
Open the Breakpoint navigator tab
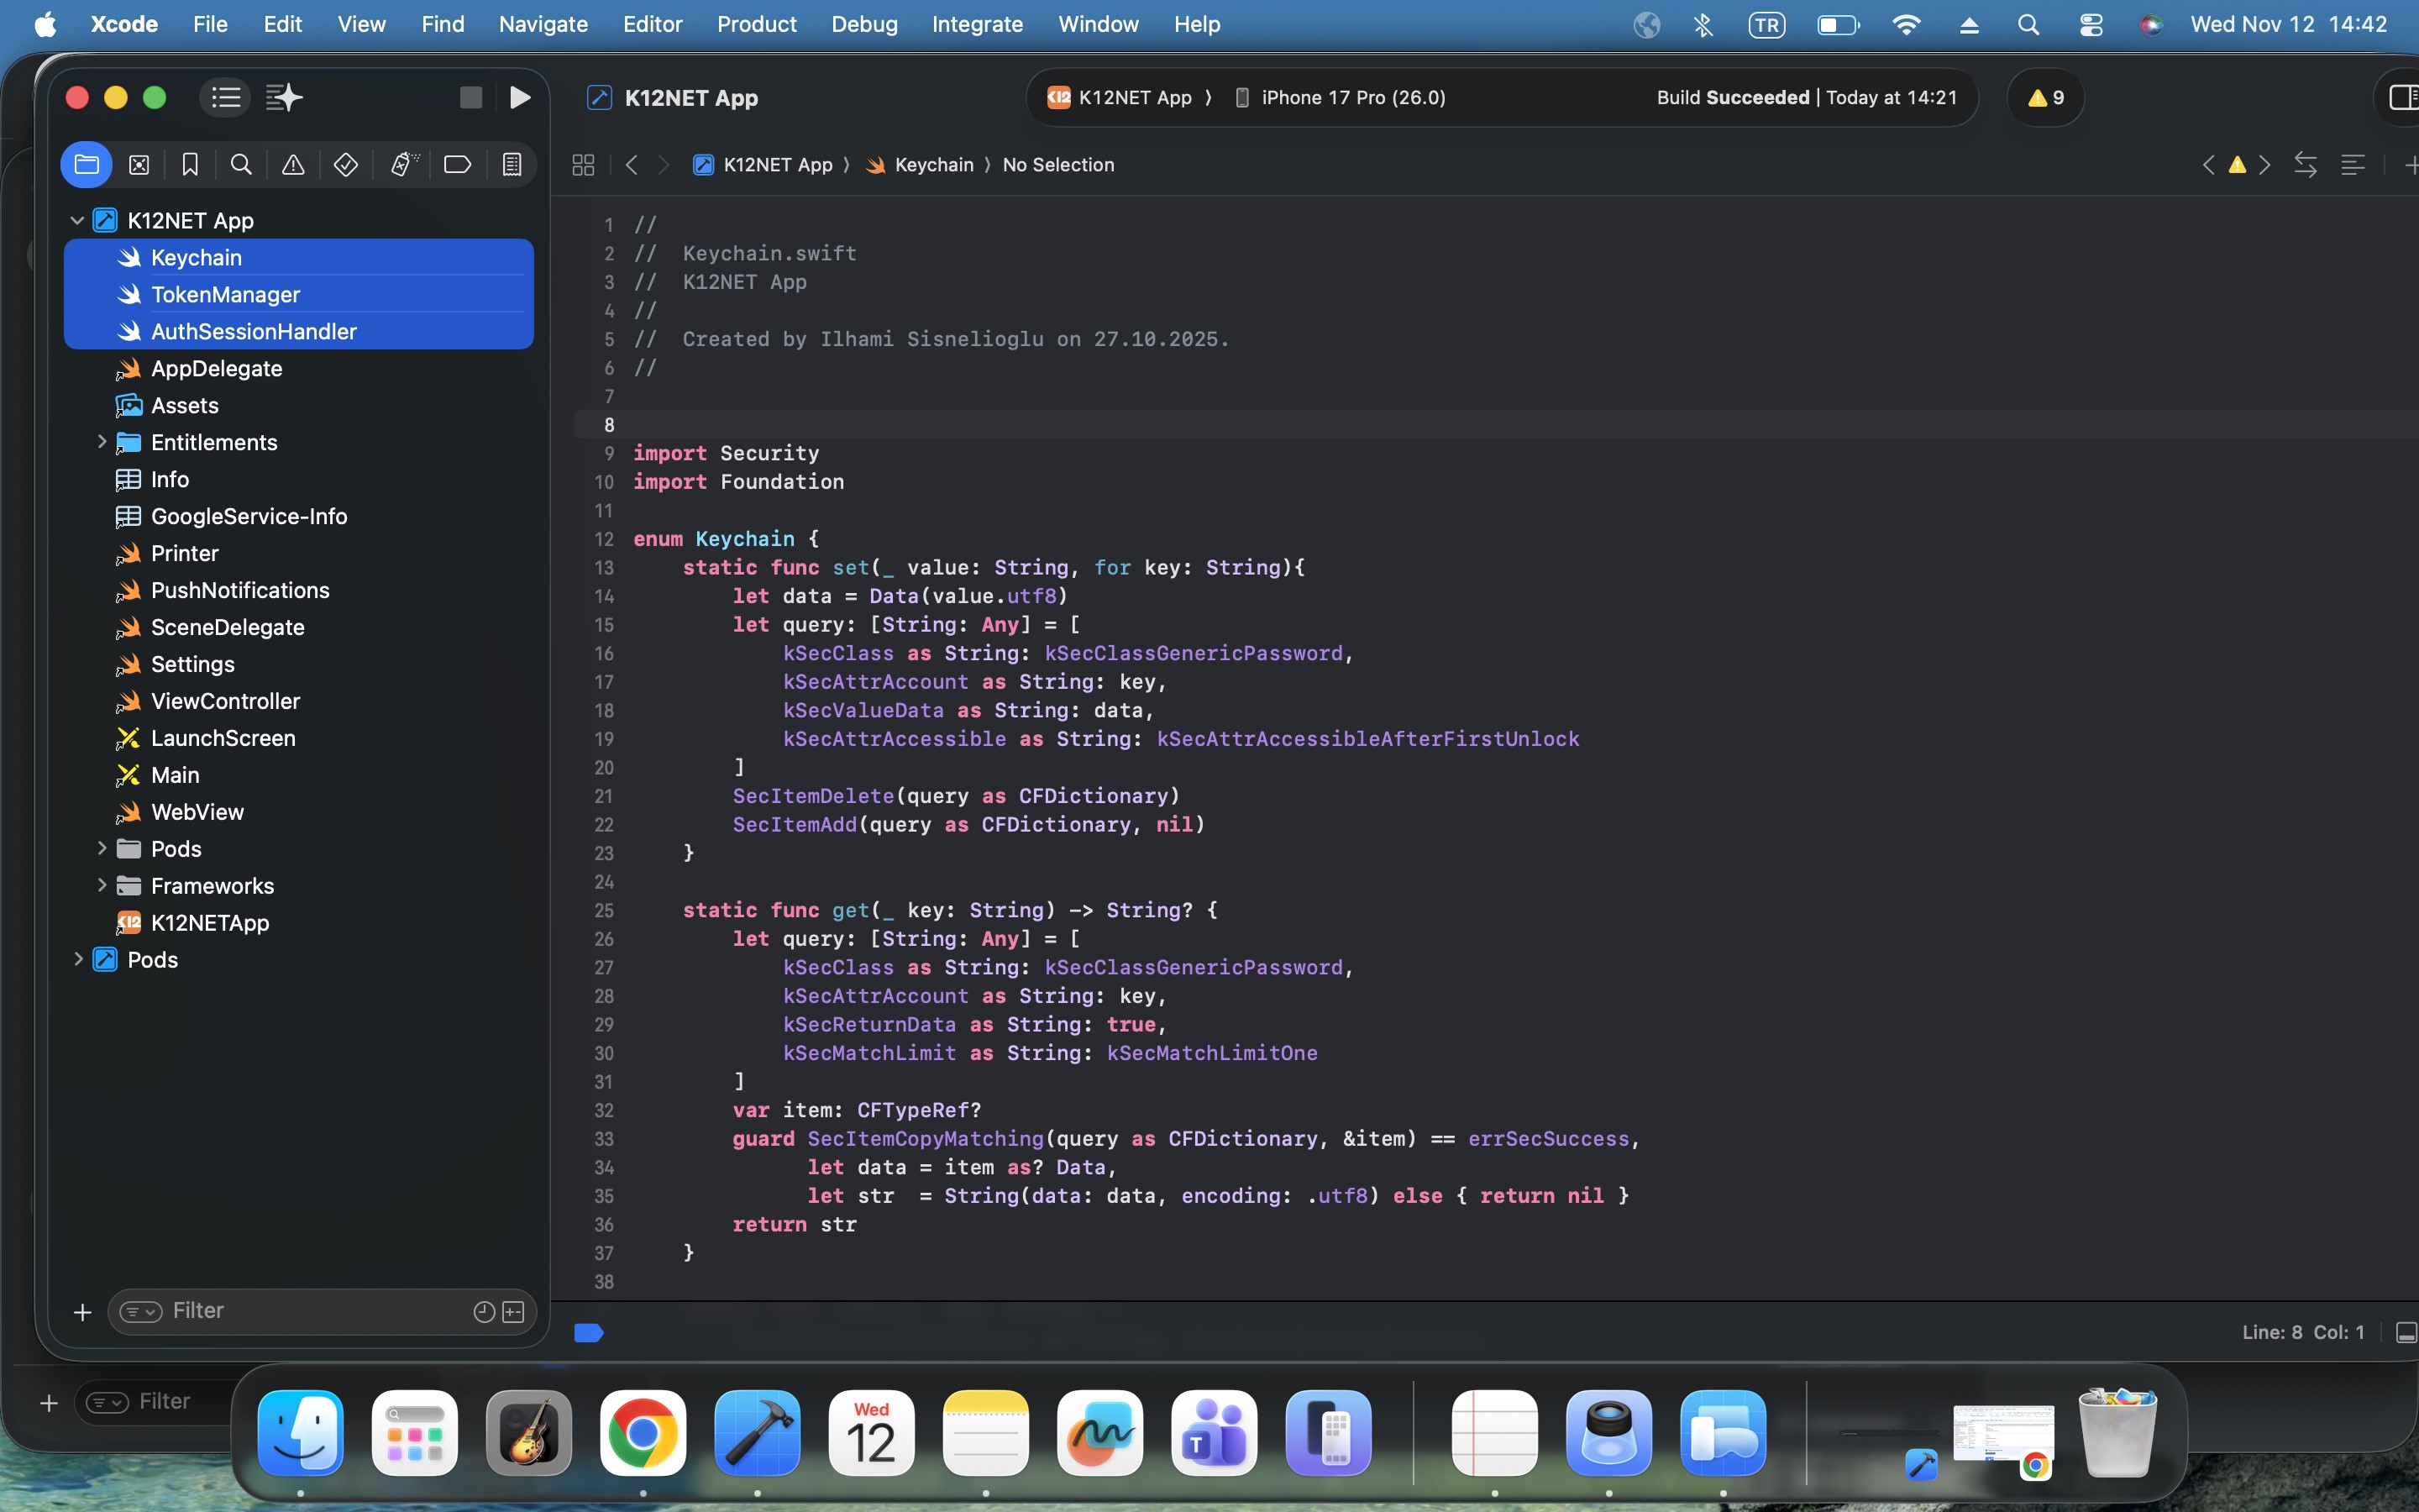(457, 165)
